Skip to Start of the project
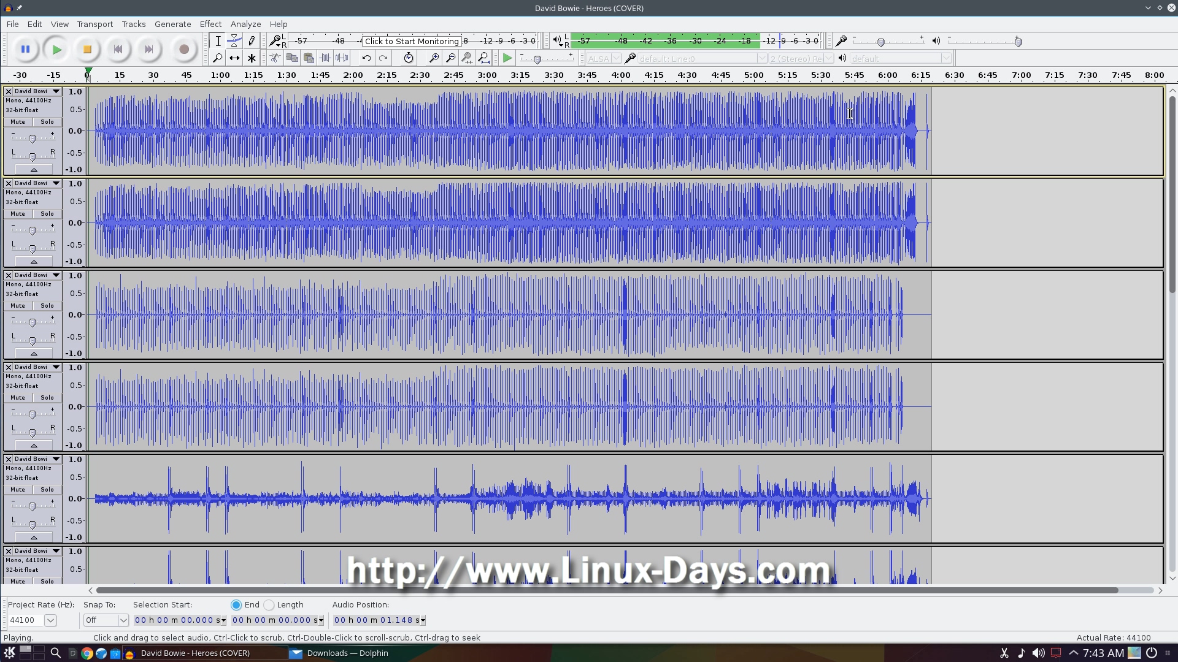Image resolution: width=1178 pixels, height=662 pixels. pyautogui.click(x=118, y=50)
